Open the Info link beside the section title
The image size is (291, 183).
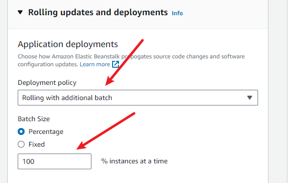coord(177,13)
